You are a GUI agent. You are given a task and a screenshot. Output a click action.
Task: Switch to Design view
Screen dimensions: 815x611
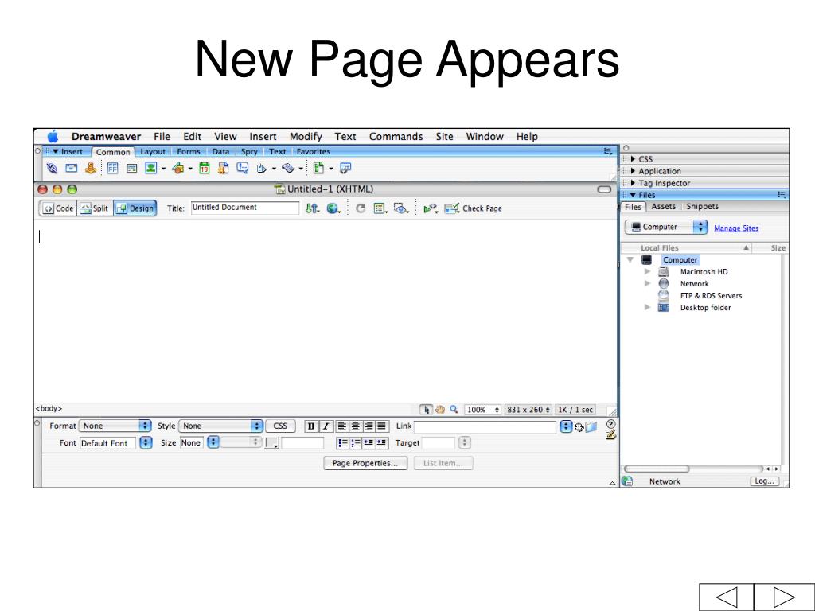(x=135, y=208)
